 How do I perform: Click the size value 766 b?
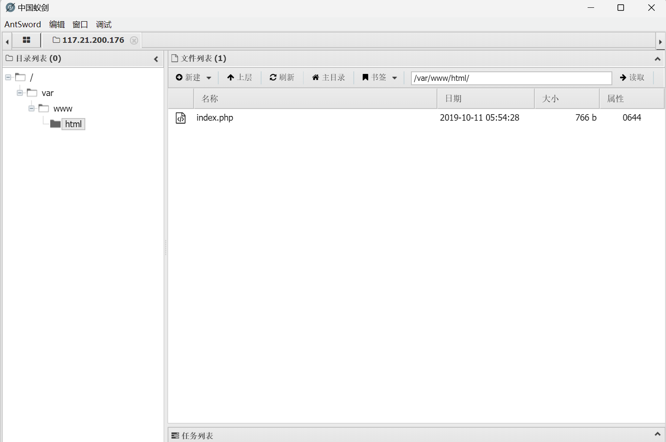coord(586,118)
